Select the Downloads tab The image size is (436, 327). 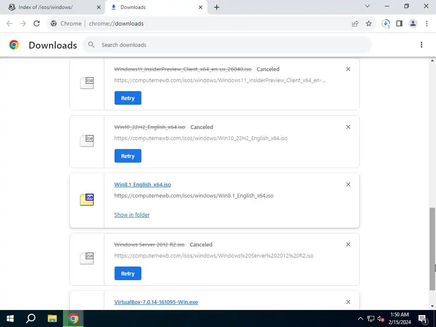[156, 7]
